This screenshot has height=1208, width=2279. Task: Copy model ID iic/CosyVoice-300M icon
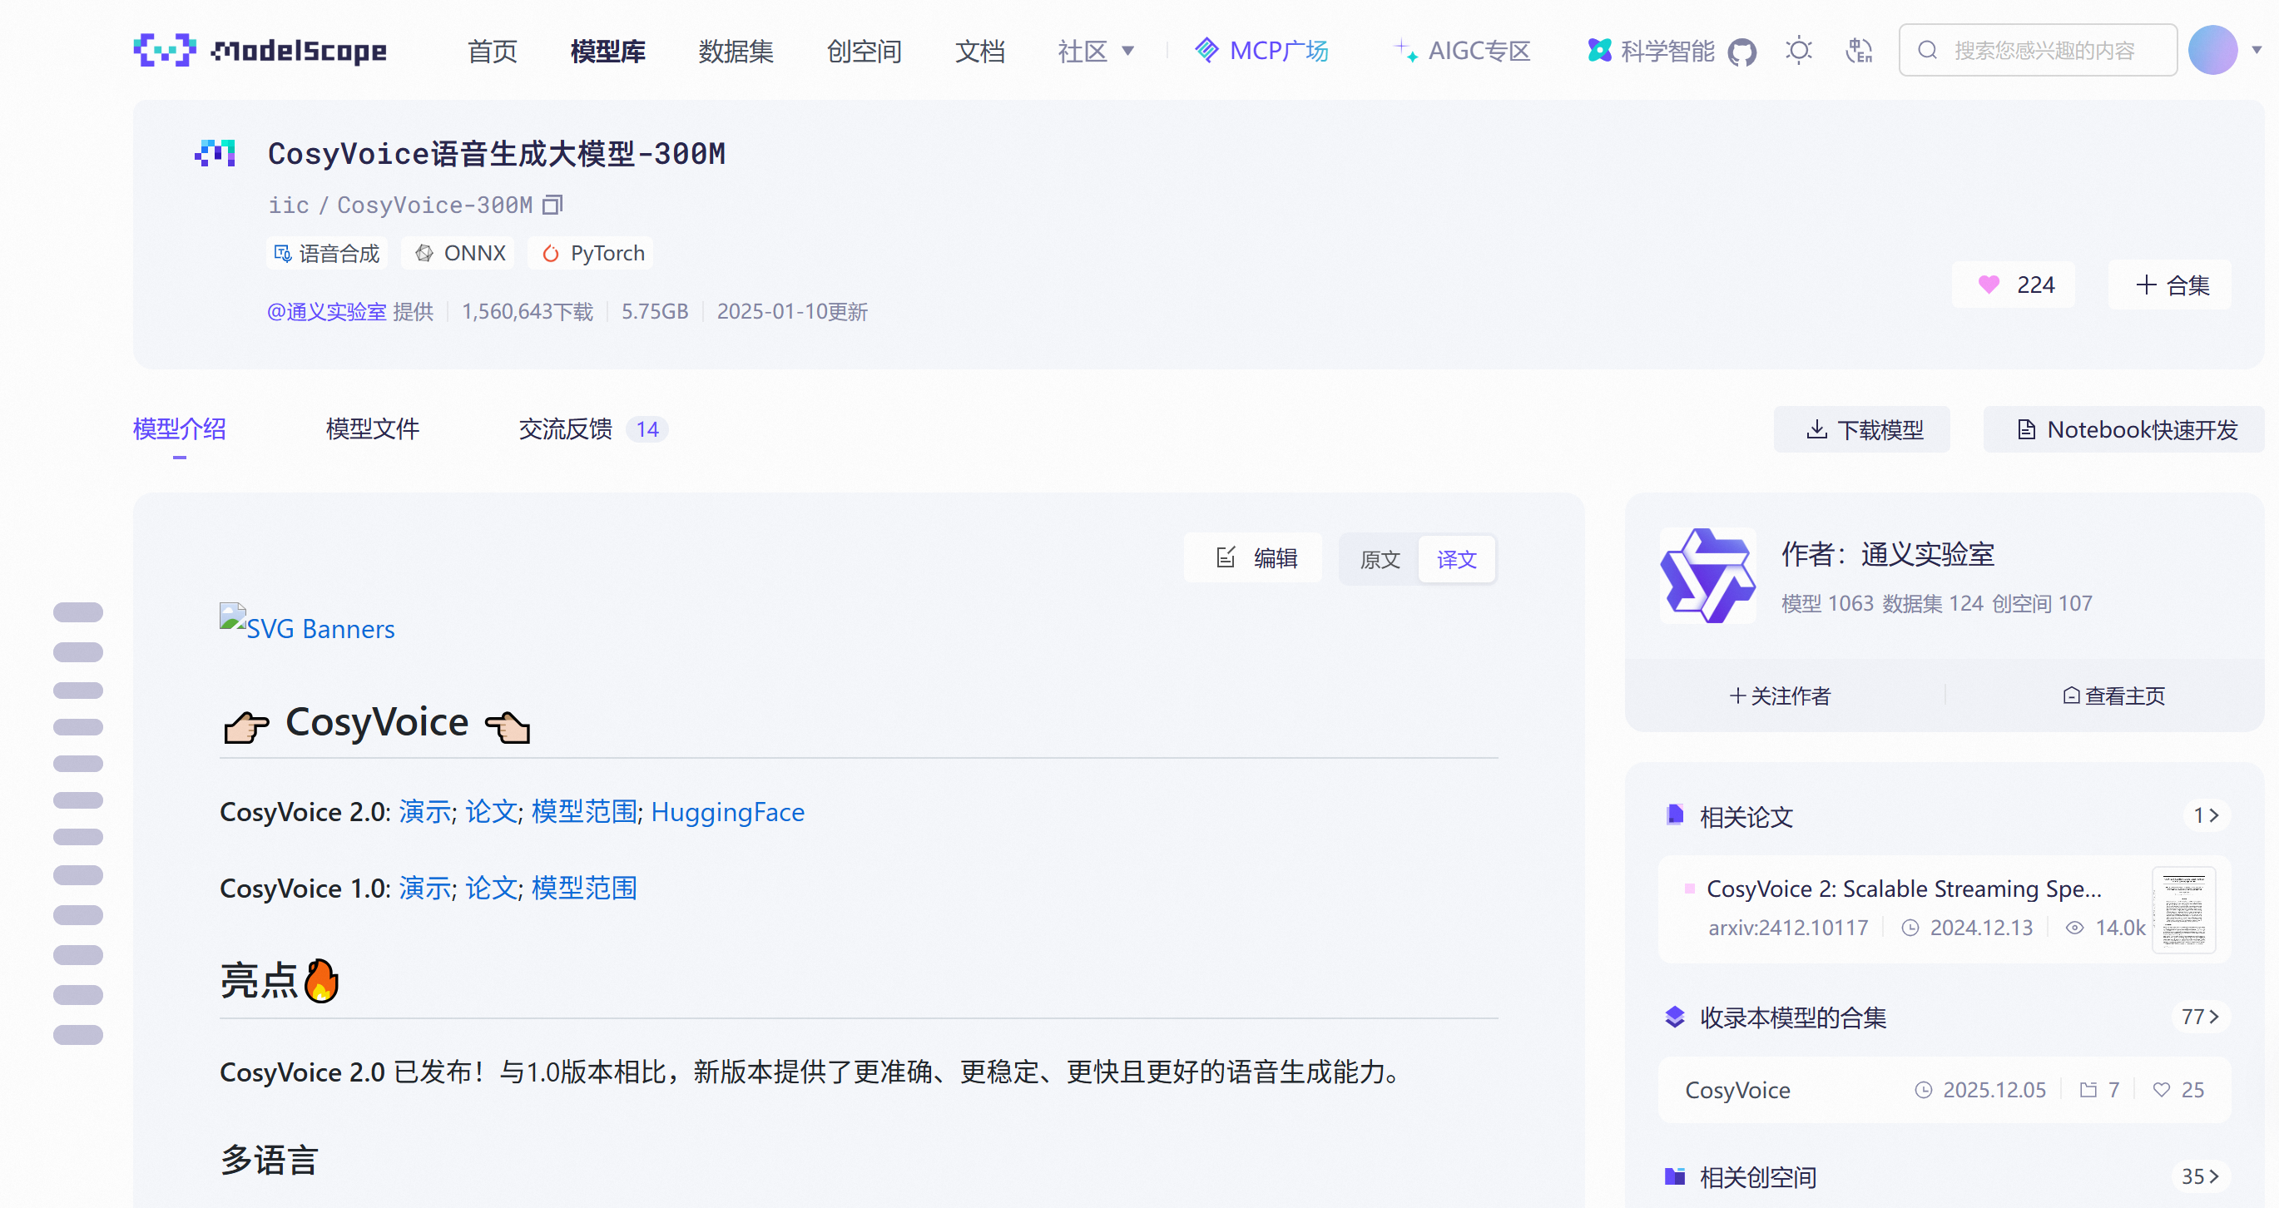pos(553,205)
